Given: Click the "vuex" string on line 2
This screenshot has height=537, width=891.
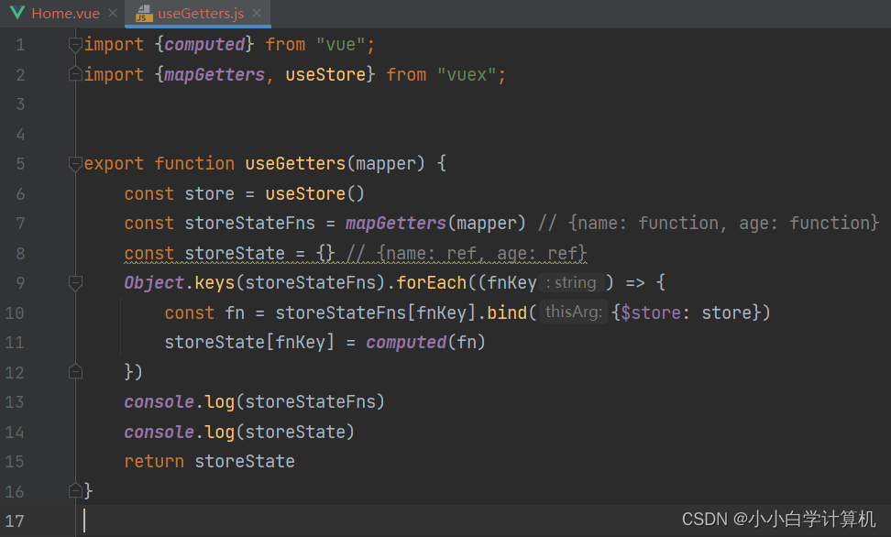Looking at the screenshot, I should (x=467, y=74).
